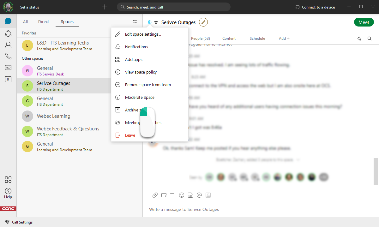Open the emoji picker
Image resolution: width=379 pixels, height=227 pixels.
tap(182, 195)
